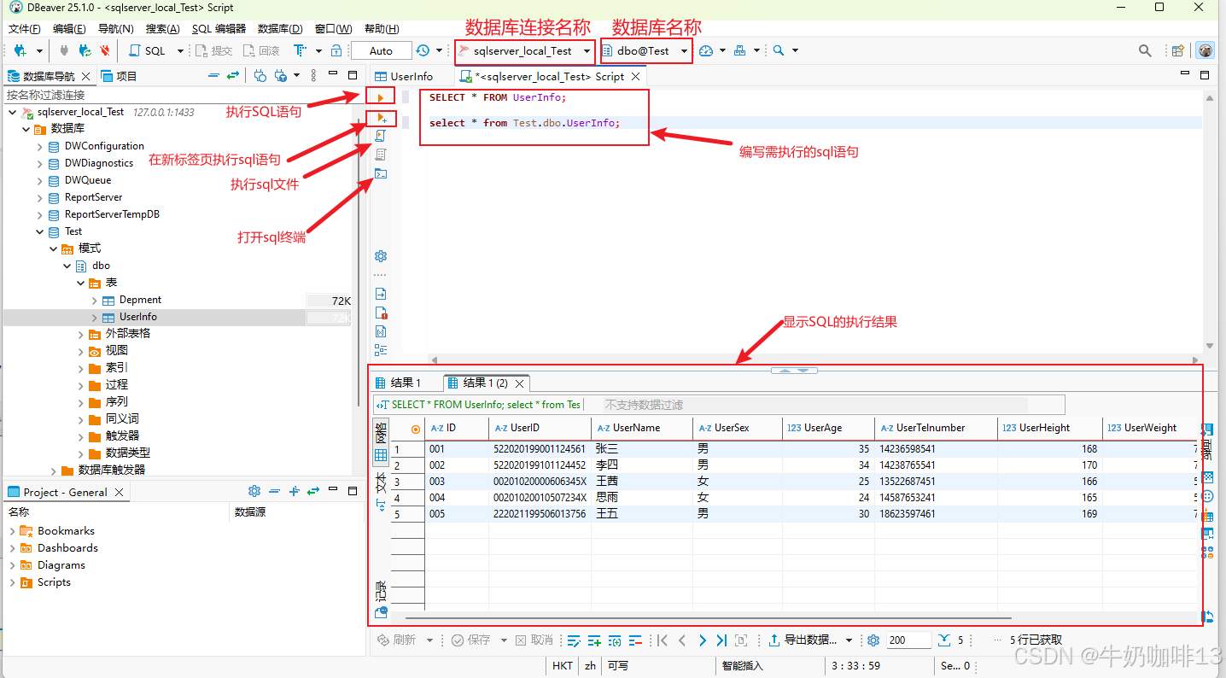The image size is (1226, 678).
Task: Expand the DWConfiguration database node
Action: [40, 146]
